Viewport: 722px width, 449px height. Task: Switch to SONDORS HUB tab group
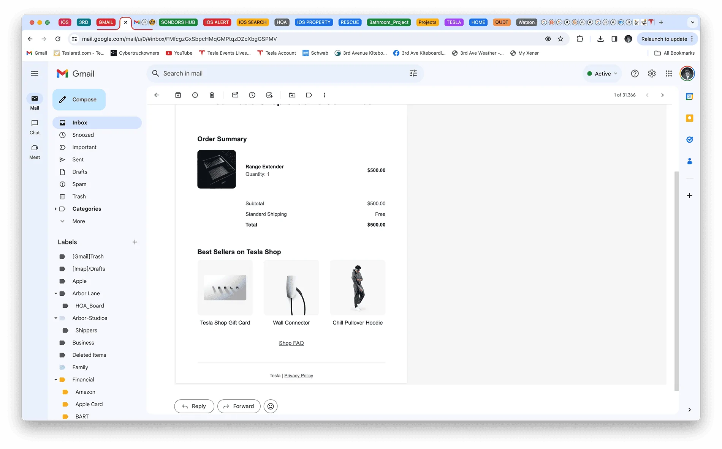pyautogui.click(x=178, y=22)
